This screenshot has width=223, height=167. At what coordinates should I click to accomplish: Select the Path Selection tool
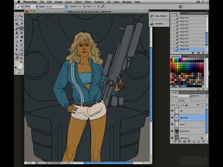17,50
